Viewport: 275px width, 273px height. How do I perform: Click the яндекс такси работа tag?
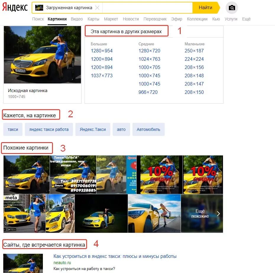point(49,129)
